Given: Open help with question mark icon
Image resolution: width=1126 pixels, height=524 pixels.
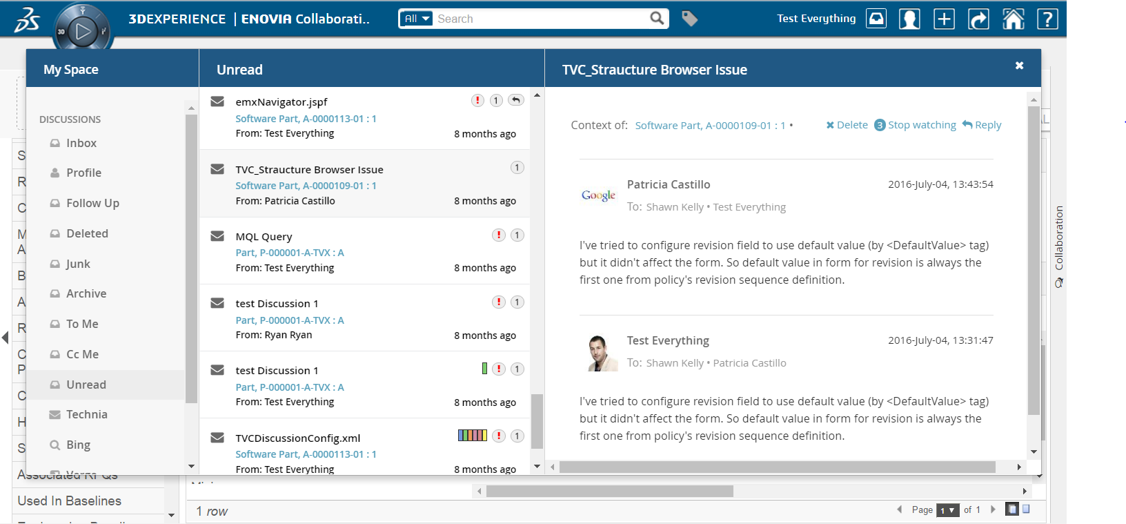Looking at the screenshot, I should (x=1047, y=19).
